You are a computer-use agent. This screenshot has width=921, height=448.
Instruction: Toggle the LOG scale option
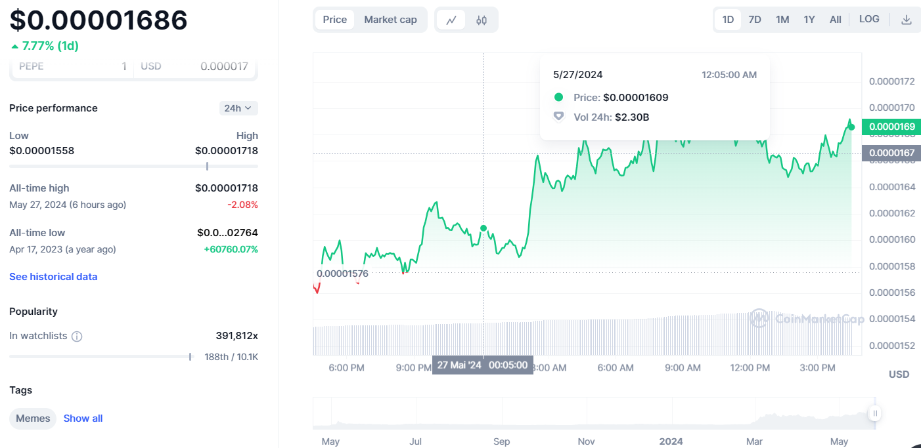869,19
